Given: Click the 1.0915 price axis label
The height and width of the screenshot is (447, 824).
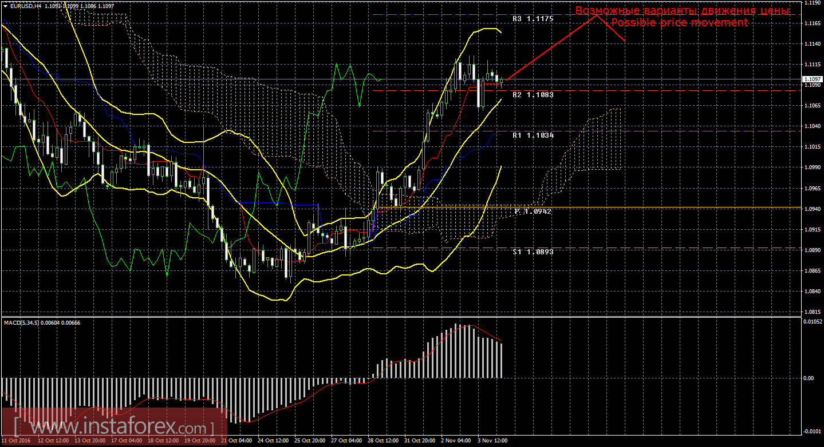Looking at the screenshot, I should pos(813,230).
